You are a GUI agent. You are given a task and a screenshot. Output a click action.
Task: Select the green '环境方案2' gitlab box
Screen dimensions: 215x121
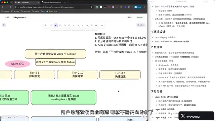pos(63,97)
